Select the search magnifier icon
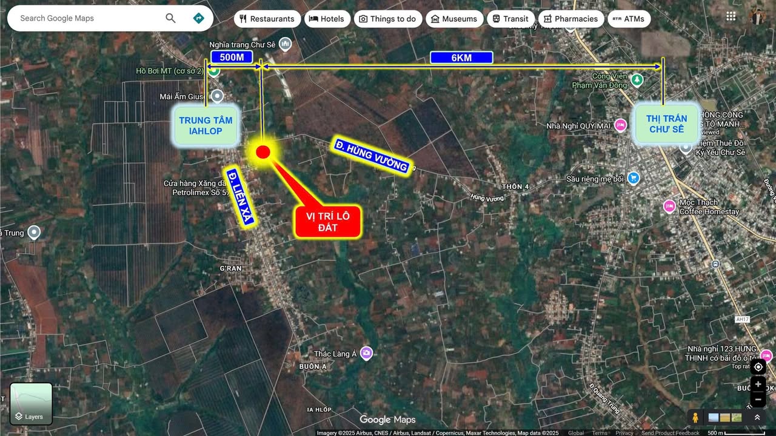Screen dimensions: 776x436 coord(170,18)
